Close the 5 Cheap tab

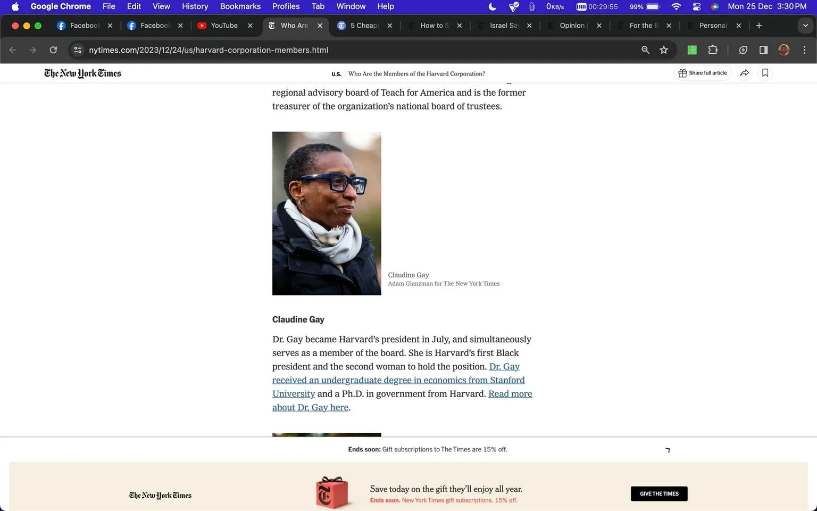point(390,26)
